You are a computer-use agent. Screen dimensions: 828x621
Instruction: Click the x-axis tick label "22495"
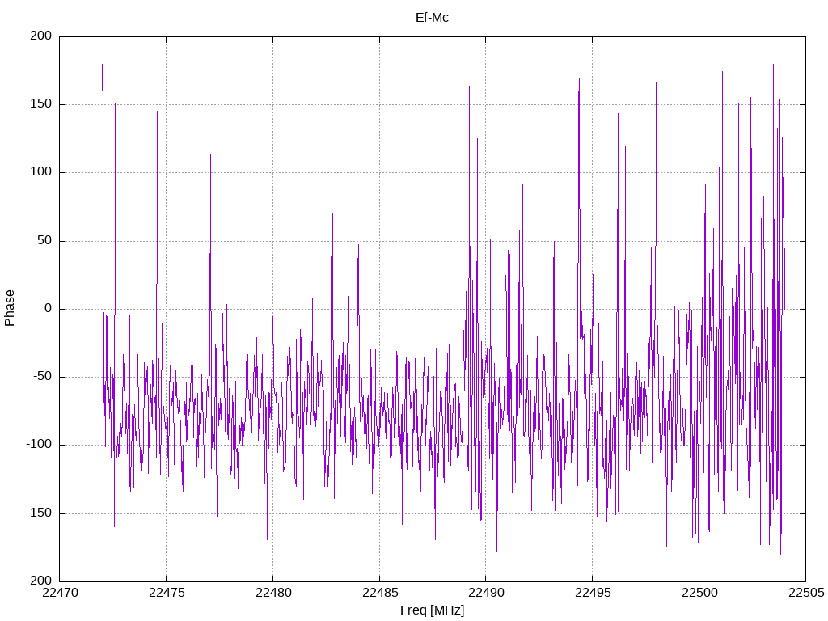pos(593,593)
